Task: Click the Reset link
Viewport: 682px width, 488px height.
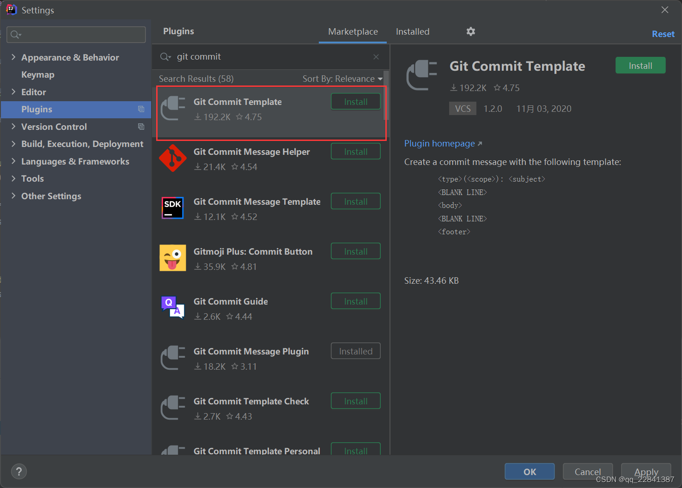Action: (x=663, y=34)
